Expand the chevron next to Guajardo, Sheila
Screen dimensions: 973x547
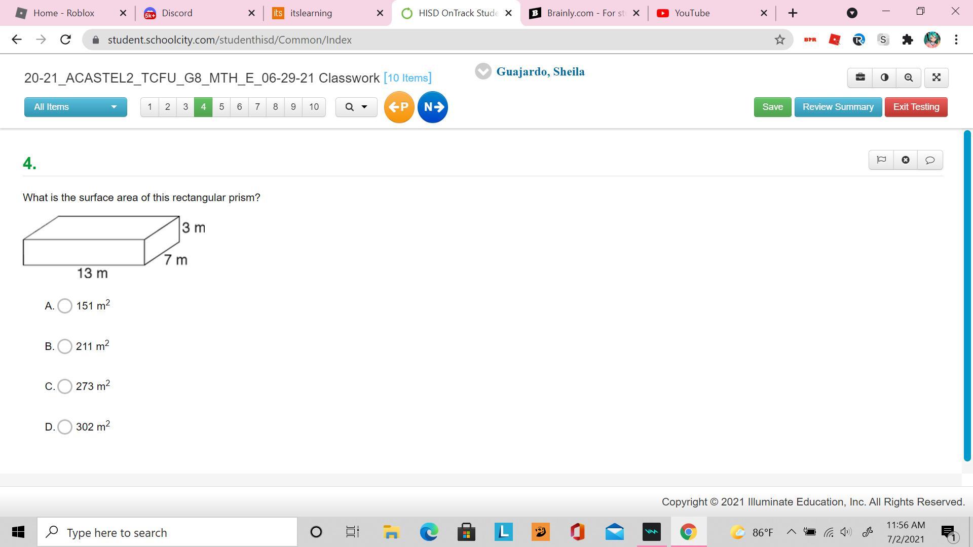point(483,71)
